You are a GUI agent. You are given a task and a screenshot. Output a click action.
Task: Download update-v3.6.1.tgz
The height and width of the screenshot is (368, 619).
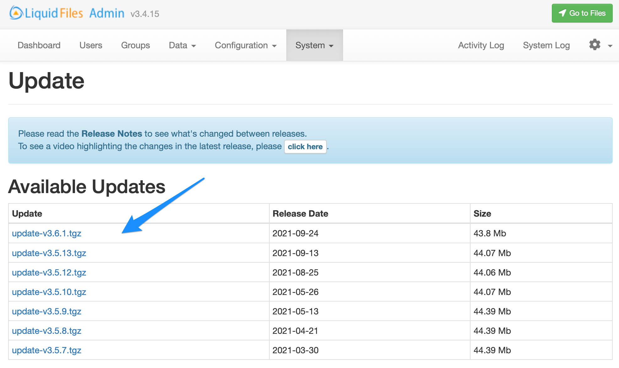click(46, 233)
